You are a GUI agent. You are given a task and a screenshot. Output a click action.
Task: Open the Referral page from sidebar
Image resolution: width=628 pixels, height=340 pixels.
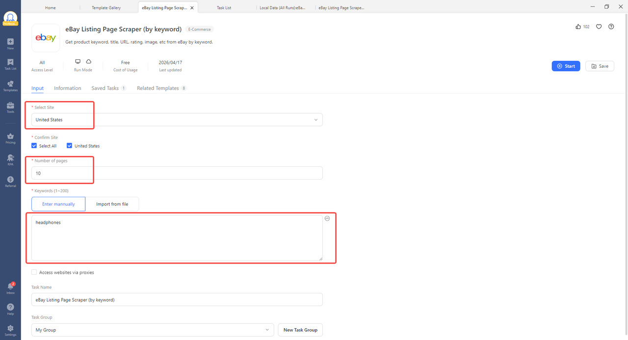click(x=10, y=181)
